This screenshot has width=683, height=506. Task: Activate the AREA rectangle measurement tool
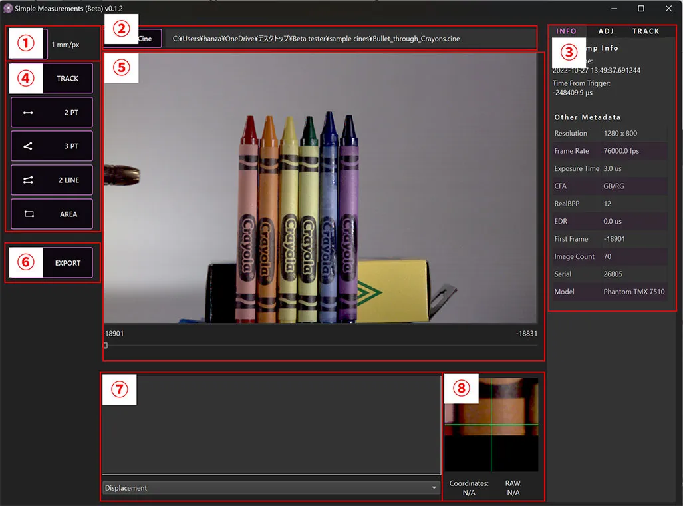coord(52,214)
